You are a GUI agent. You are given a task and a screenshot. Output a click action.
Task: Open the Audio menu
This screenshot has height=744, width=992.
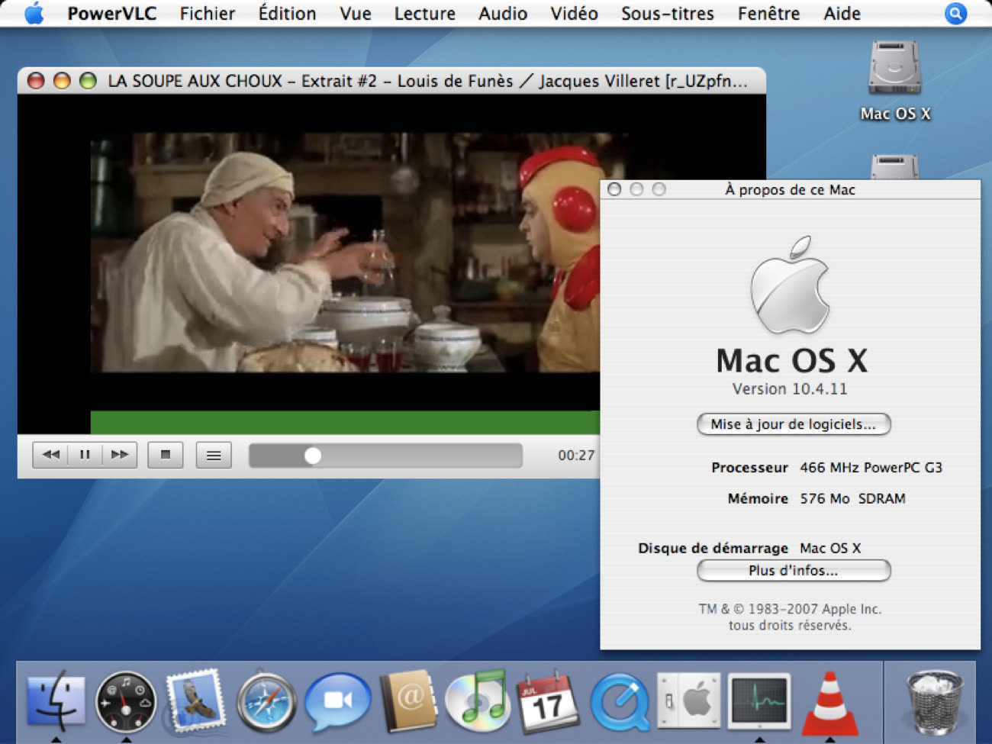pos(503,13)
